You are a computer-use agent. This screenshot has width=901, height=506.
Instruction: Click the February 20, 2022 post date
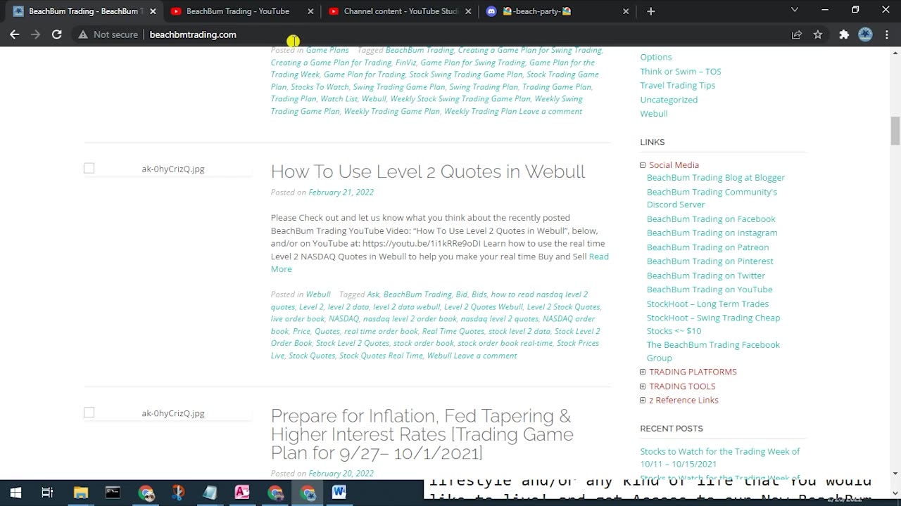tap(341, 473)
